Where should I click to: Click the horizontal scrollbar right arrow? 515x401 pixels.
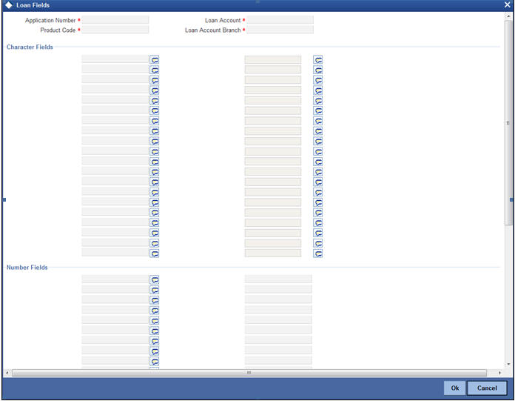499,373
